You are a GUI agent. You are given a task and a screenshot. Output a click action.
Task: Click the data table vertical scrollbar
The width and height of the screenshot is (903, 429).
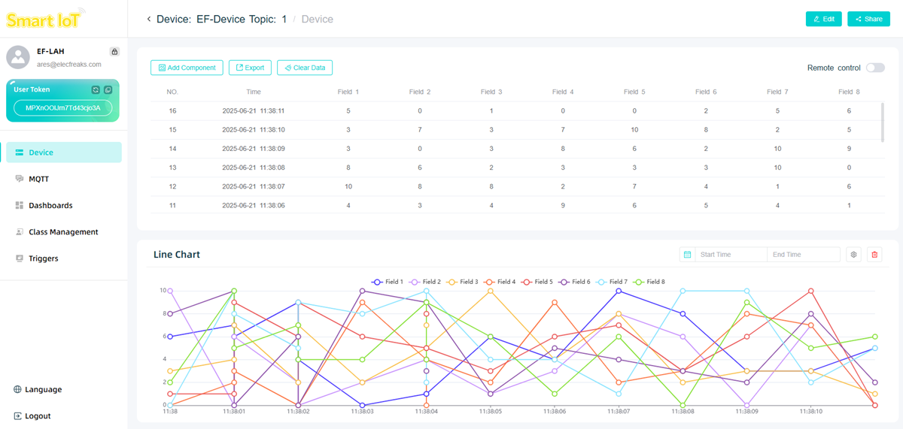[883, 122]
